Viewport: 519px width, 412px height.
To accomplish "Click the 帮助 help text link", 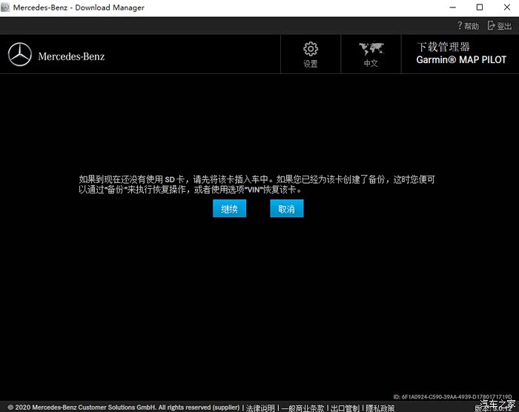I will point(472,26).
